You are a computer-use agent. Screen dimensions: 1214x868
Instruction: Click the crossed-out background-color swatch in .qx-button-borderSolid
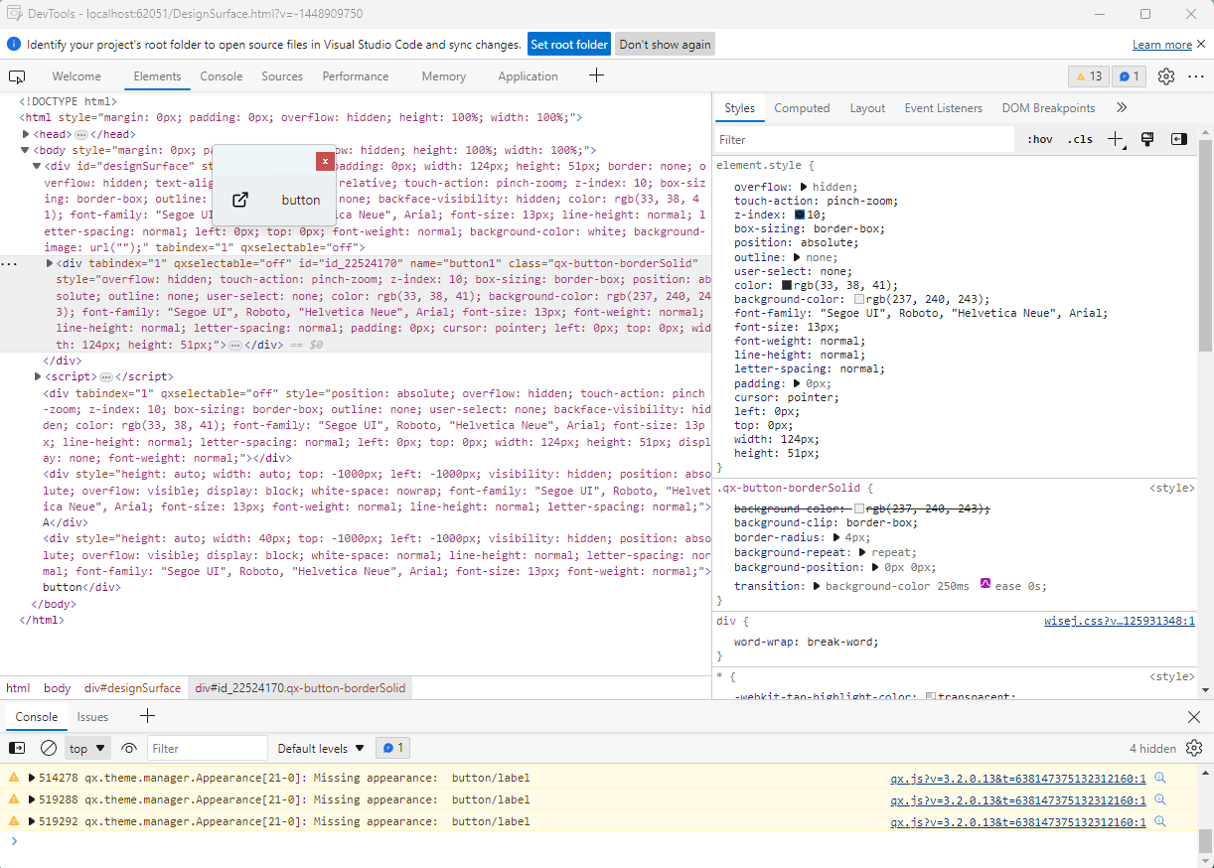(x=859, y=508)
